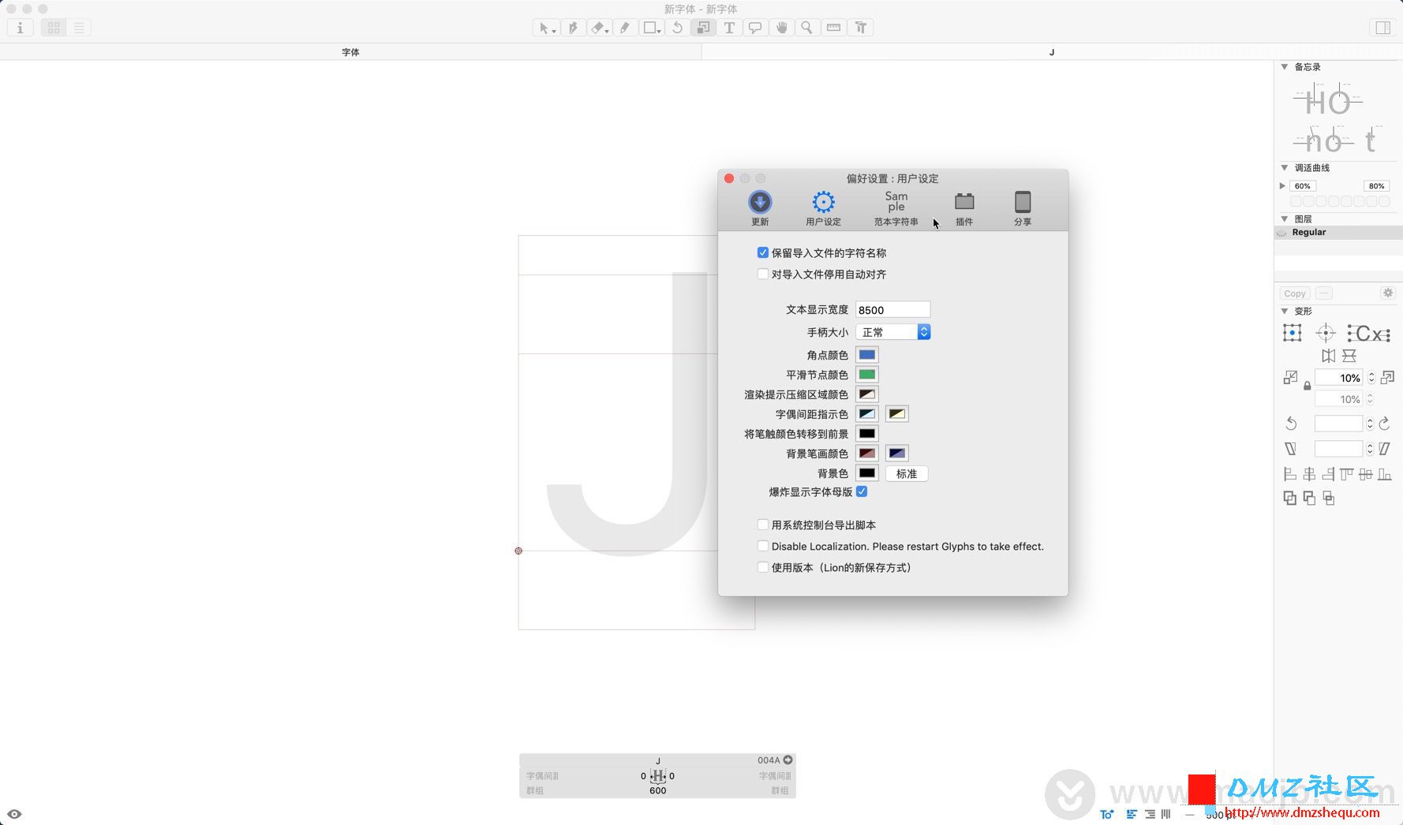Switch to the 字体 document tab
The image size is (1403, 825).
(350, 52)
